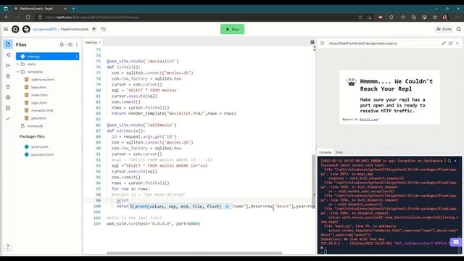Screen dimensions: 464x261
Task: Switch to the Console tab
Action: coord(326,152)
